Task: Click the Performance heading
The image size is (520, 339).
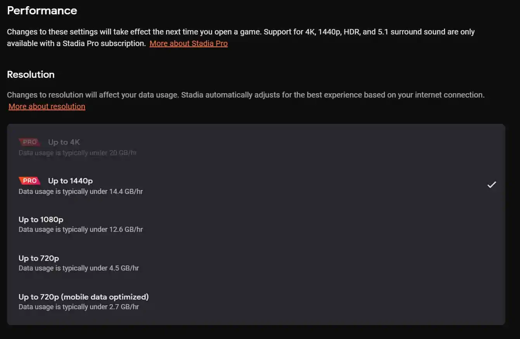Action: [x=42, y=10]
